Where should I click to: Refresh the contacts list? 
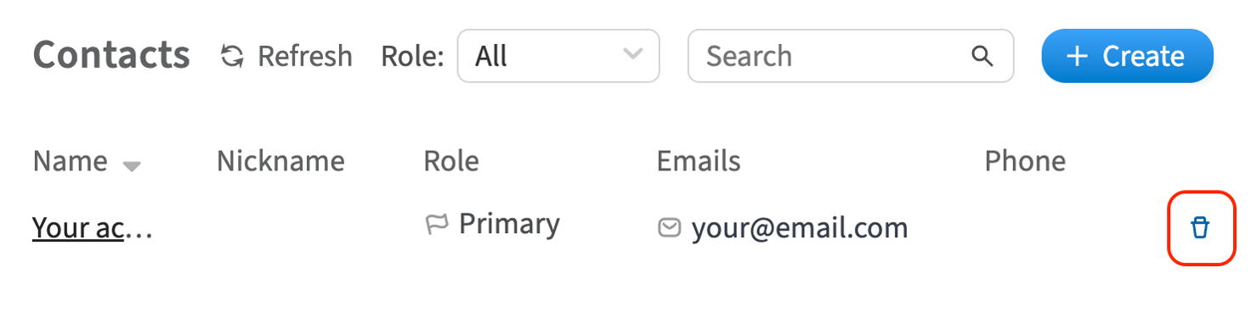[x=286, y=56]
